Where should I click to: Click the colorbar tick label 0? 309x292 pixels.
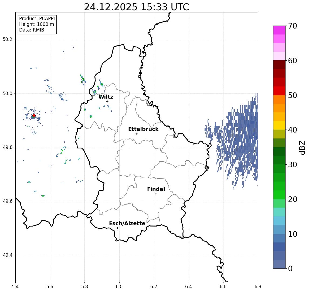click(290, 268)
